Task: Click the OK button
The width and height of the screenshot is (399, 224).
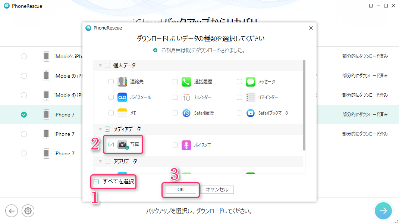Action: pyautogui.click(x=181, y=190)
